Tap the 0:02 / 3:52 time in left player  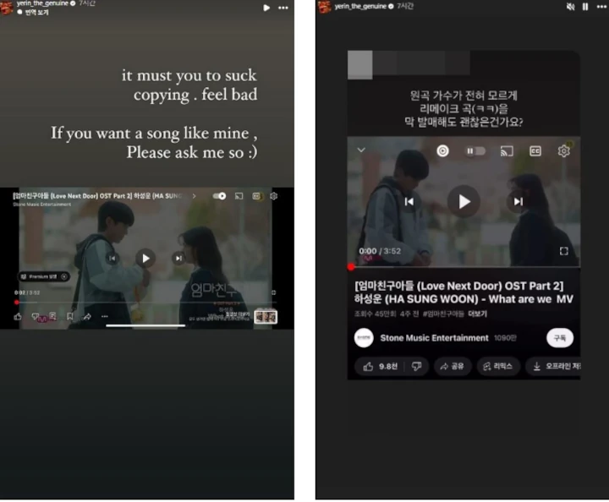[27, 293]
